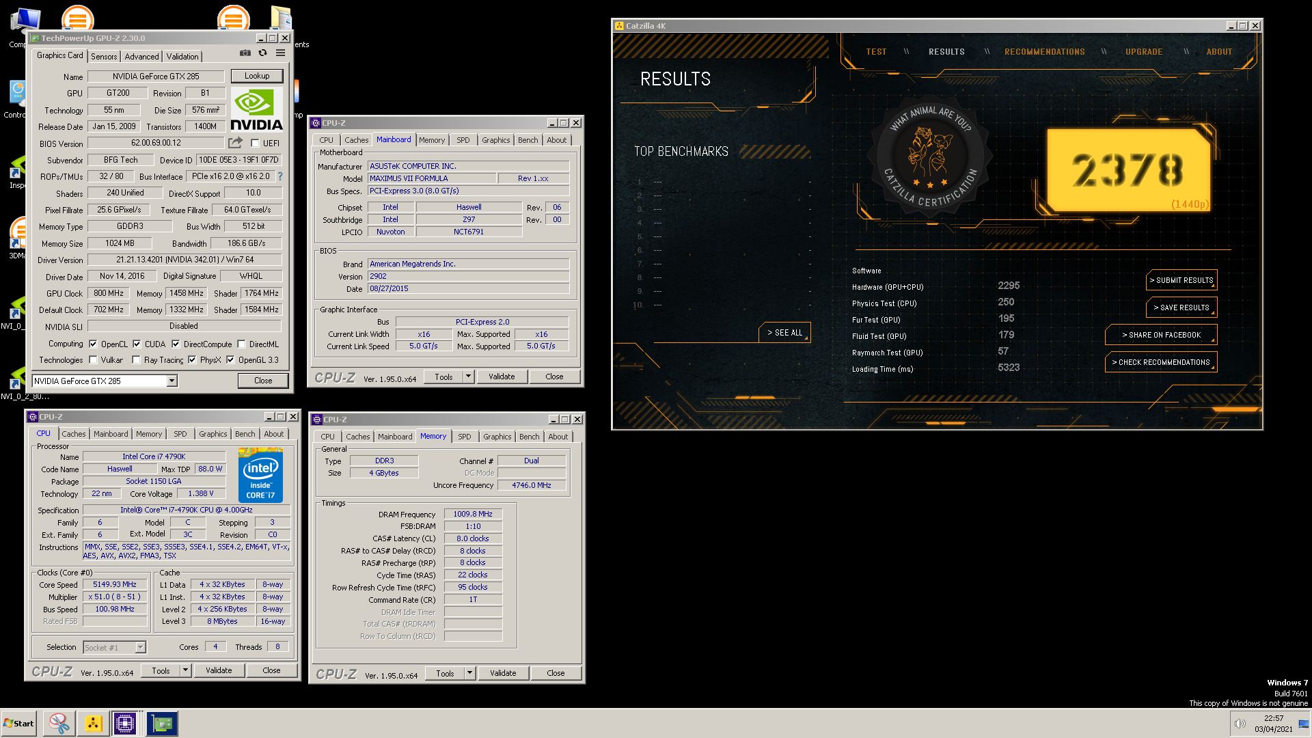Click the Close button in GPU-Z

coord(263,381)
